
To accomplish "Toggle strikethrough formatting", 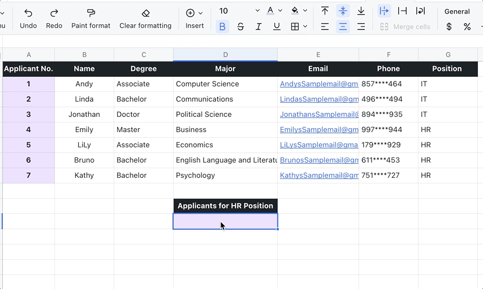I will (x=240, y=27).
